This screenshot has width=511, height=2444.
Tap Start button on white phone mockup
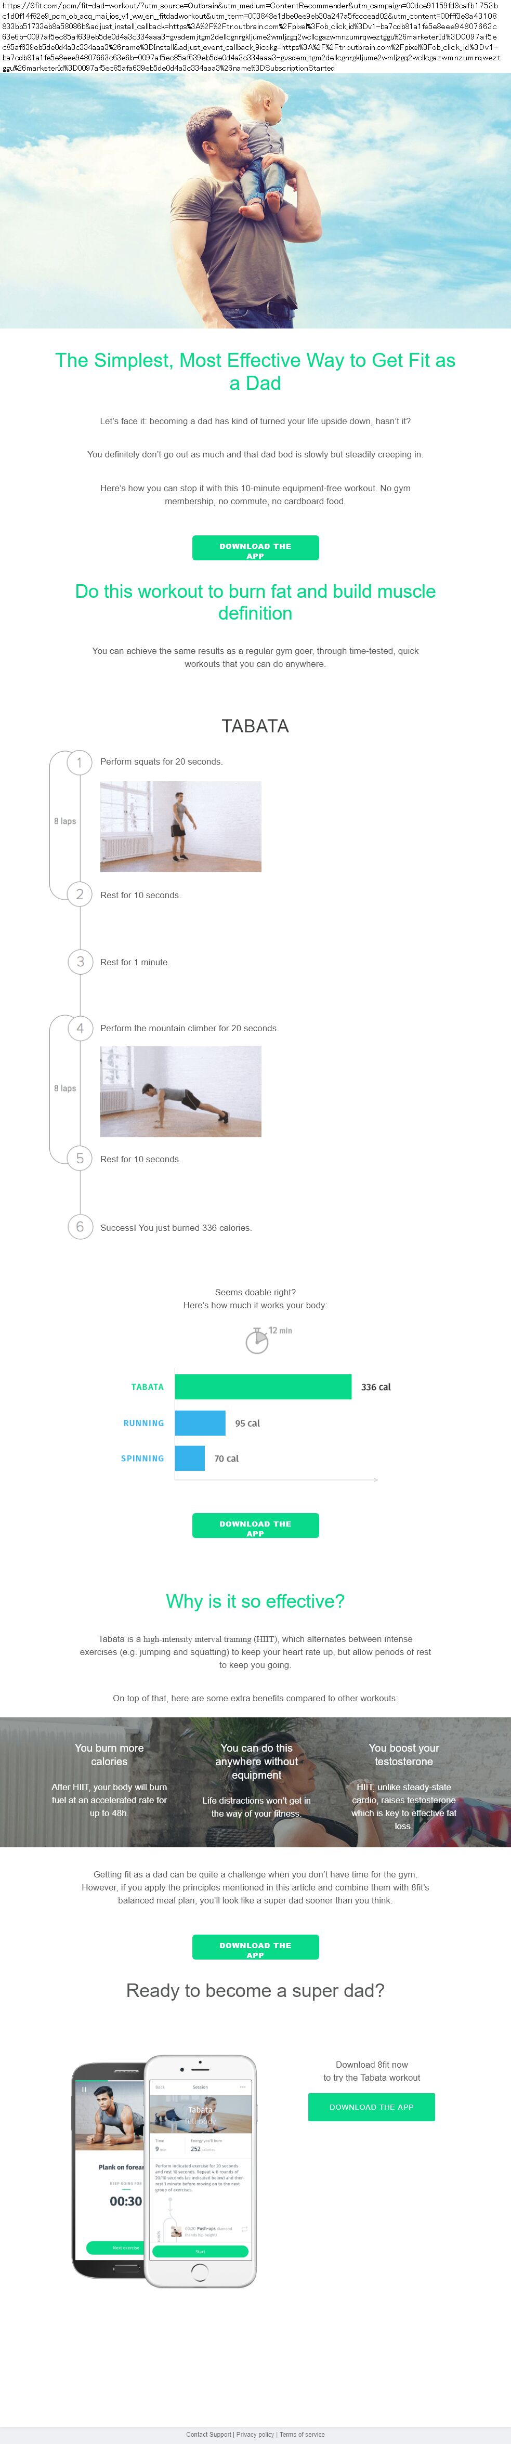pyautogui.click(x=200, y=2251)
